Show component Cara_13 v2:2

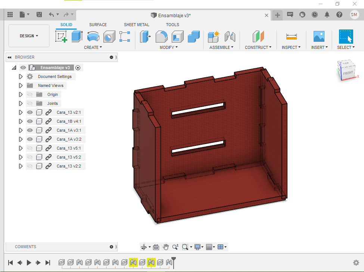tap(30, 166)
